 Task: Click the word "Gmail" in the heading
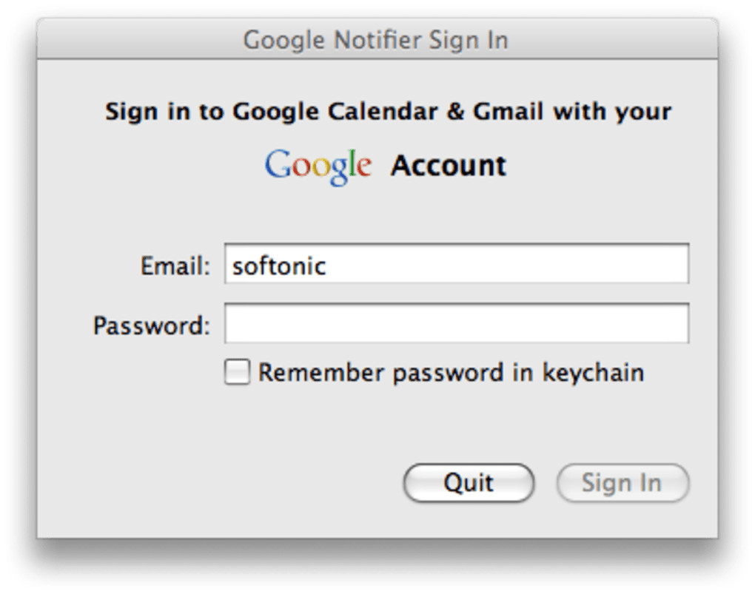tap(508, 112)
